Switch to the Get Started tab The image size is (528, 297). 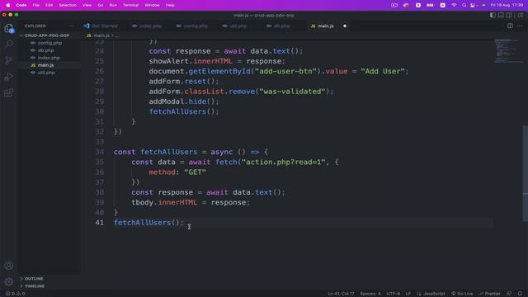(101, 26)
